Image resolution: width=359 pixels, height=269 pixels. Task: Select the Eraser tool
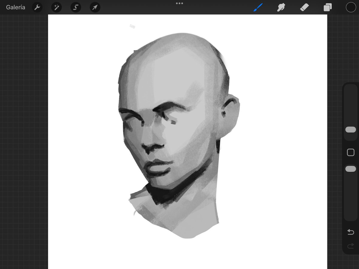pyautogui.click(x=304, y=7)
